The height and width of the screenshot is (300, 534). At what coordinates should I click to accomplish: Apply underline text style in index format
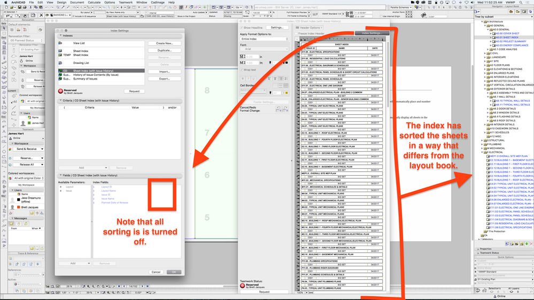coord(253,78)
